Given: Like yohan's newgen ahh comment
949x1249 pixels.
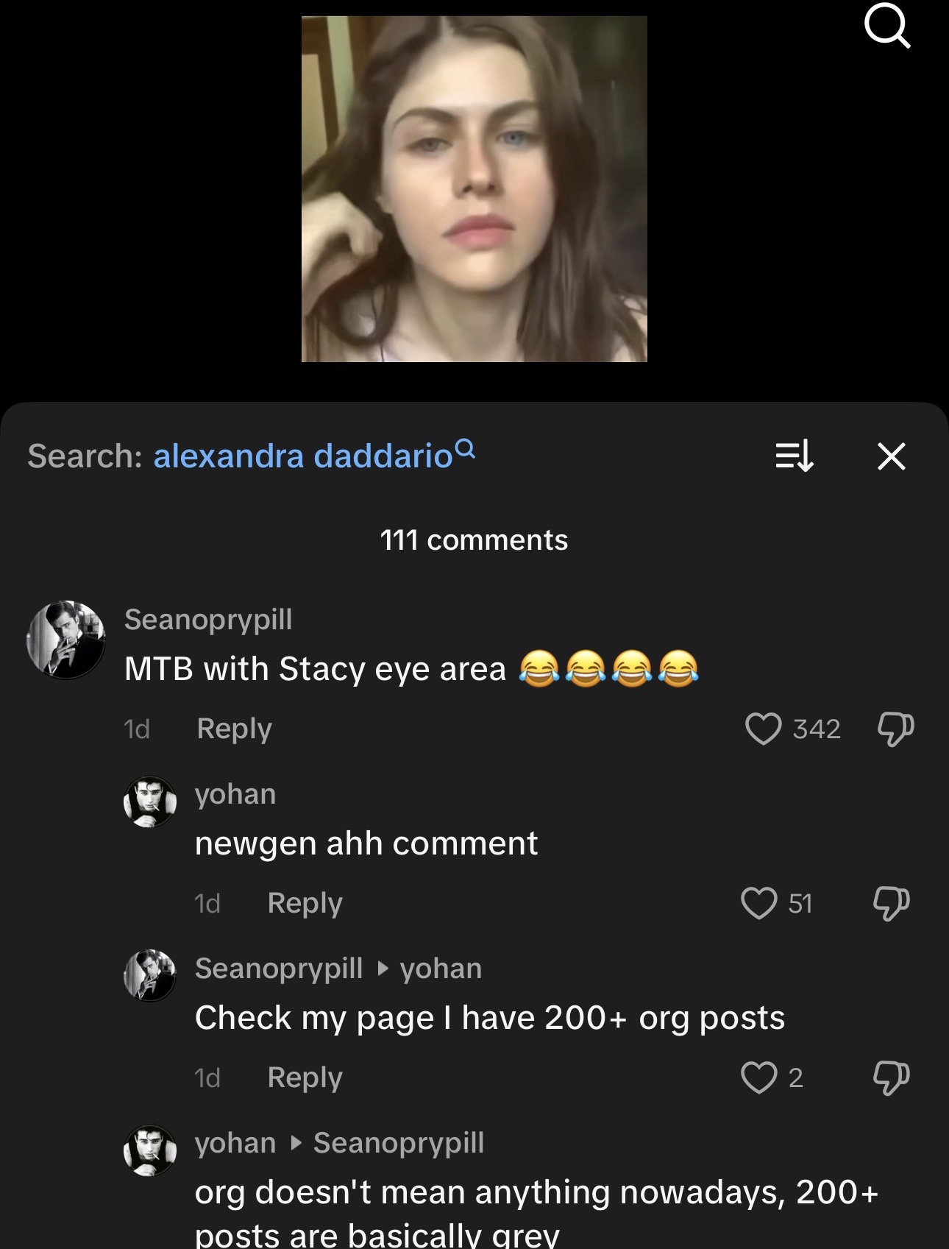Looking at the screenshot, I should tap(758, 903).
